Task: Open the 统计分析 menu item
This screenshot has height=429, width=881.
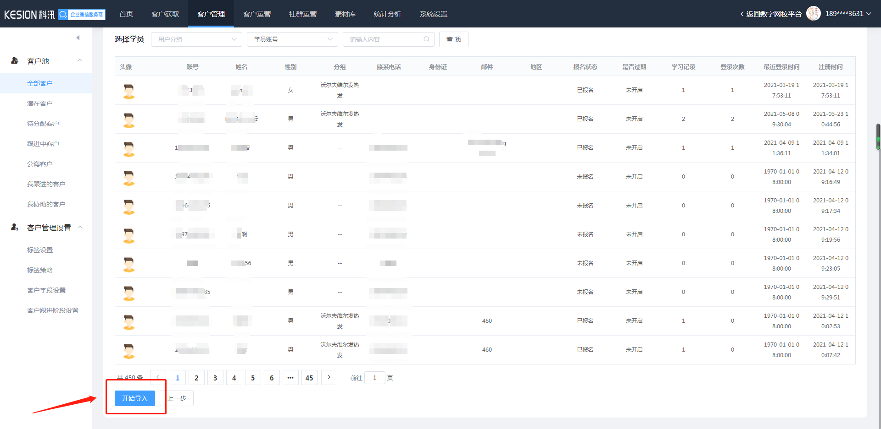Action: 387,14
